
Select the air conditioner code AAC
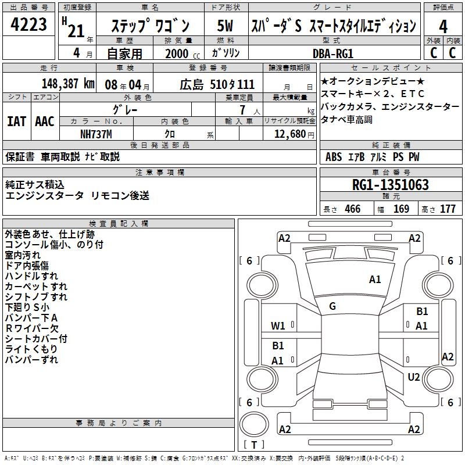pos(45,121)
